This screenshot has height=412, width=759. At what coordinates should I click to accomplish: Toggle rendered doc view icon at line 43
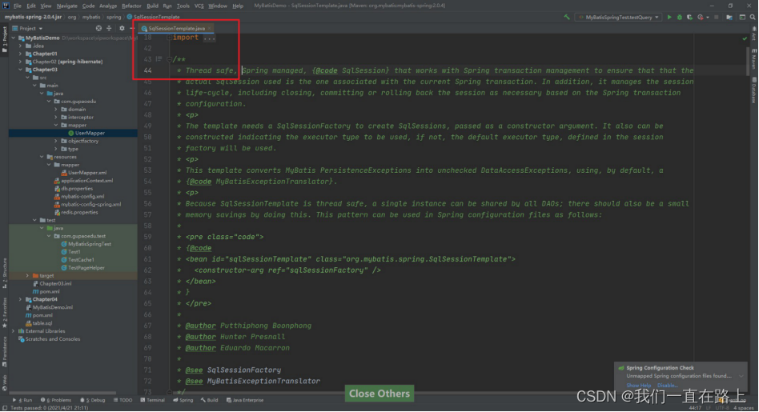pyautogui.click(x=159, y=59)
